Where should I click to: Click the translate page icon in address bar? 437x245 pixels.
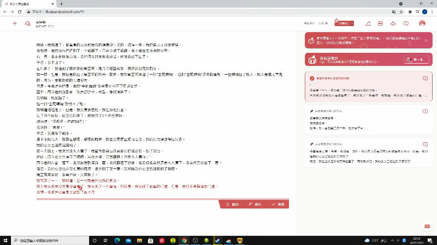coord(393,11)
